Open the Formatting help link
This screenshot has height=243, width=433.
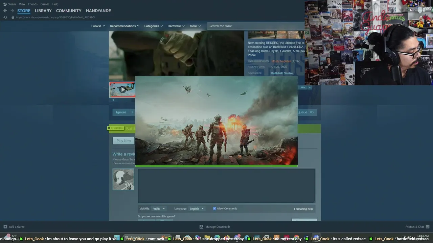pos(303,209)
